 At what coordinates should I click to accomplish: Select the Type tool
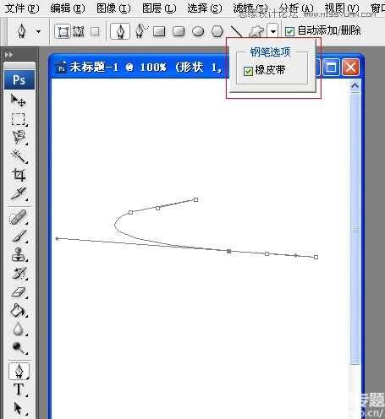click(19, 389)
